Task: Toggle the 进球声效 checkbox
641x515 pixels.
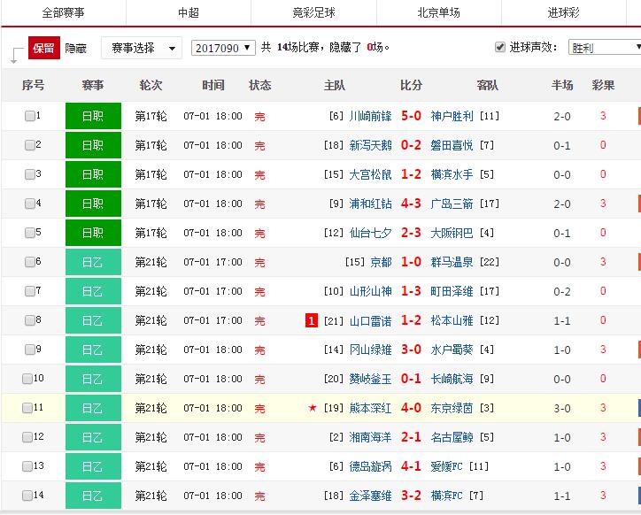Action: (499, 47)
